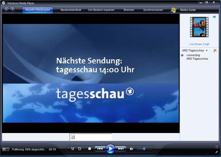
Task: Mute the sound with the speaker icon
Action: 131,149
